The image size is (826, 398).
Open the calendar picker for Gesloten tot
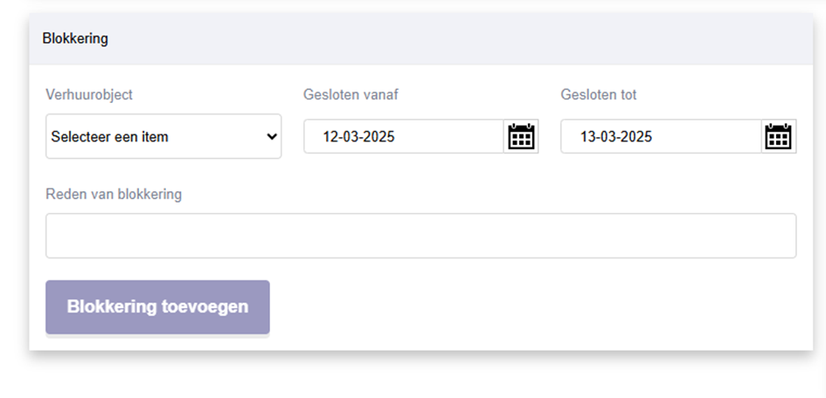(779, 137)
